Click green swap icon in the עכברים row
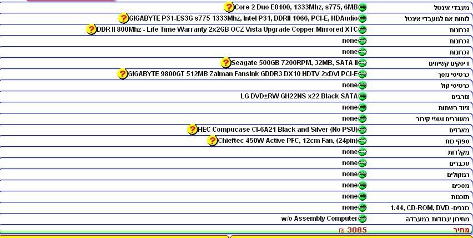 tap(363, 163)
